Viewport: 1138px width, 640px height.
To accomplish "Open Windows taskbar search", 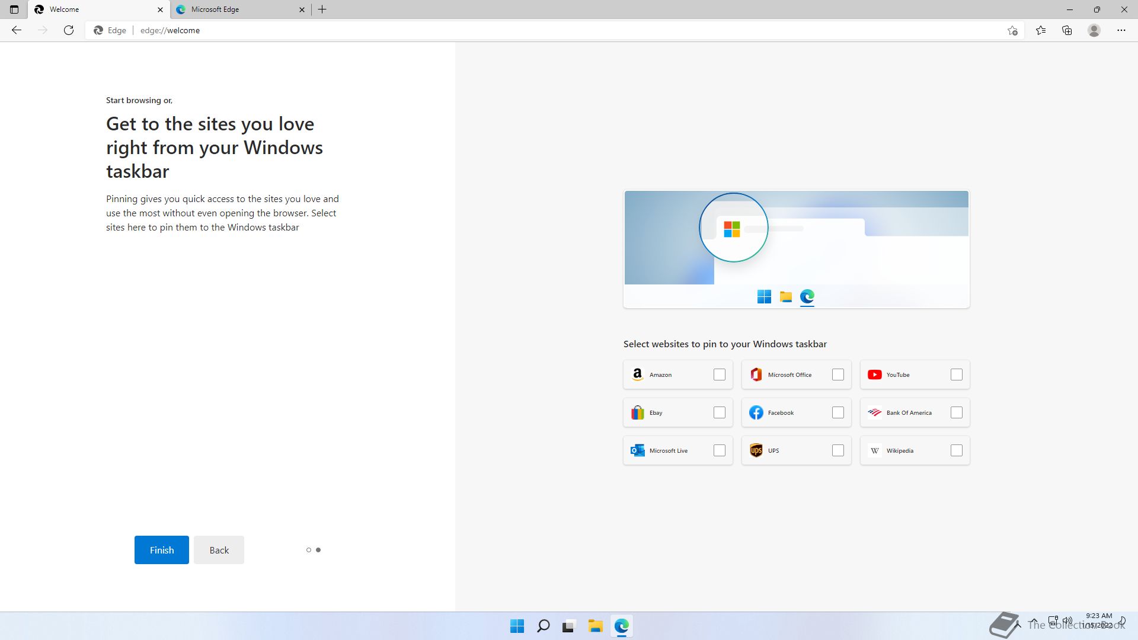I will pyautogui.click(x=543, y=626).
